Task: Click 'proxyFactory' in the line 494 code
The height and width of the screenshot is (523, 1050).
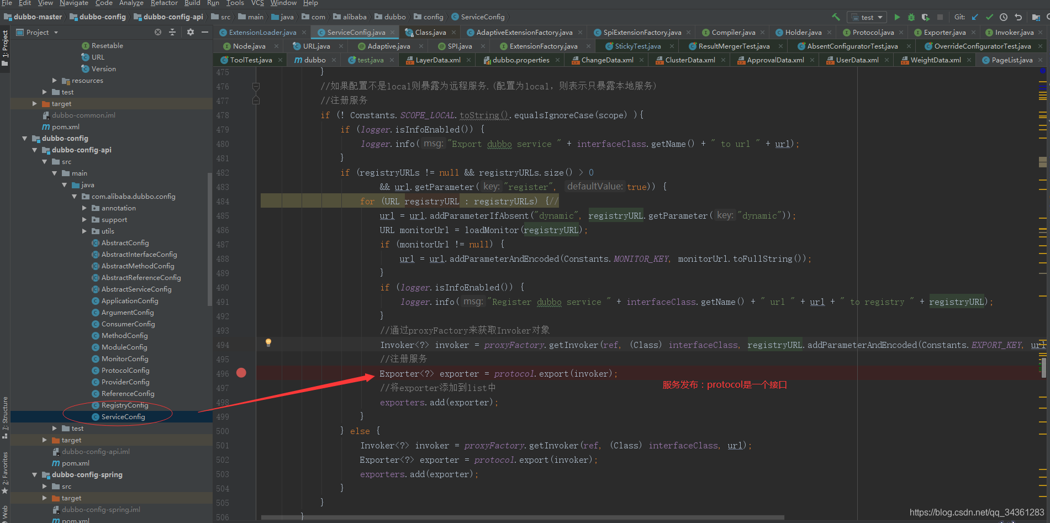Action: pos(514,345)
